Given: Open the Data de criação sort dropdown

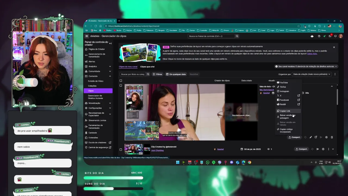Looking at the screenshot, I should pyautogui.click(x=312, y=74).
